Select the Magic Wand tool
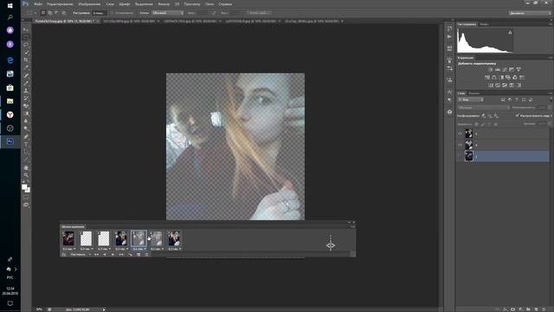 (x=26, y=52)
